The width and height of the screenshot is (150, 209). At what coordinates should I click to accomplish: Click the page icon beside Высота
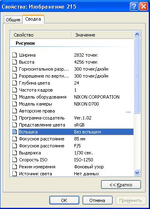pyautogui.click(x=15, y=62)
